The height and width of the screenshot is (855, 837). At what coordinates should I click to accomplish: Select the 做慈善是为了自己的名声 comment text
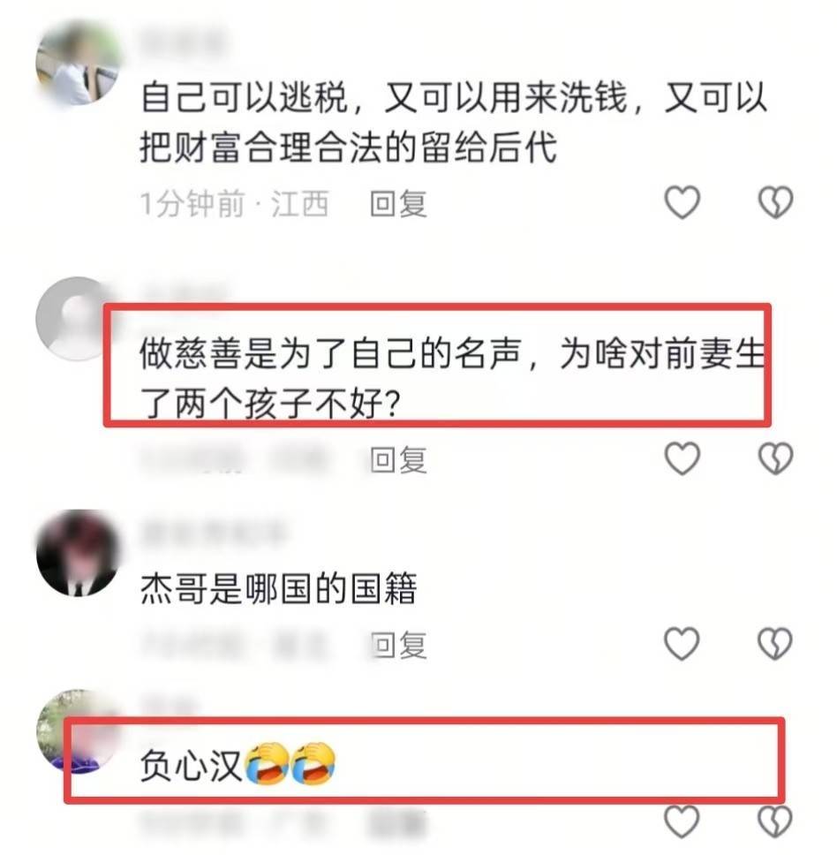click(451, 378)
